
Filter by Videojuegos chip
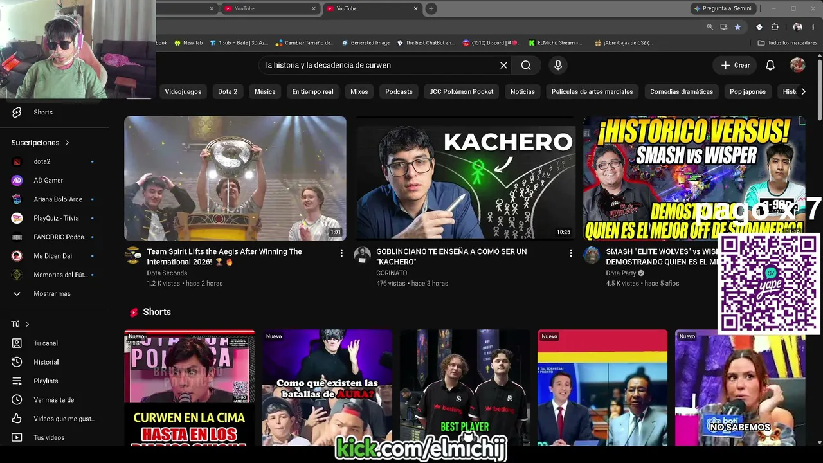click(183, 91)
